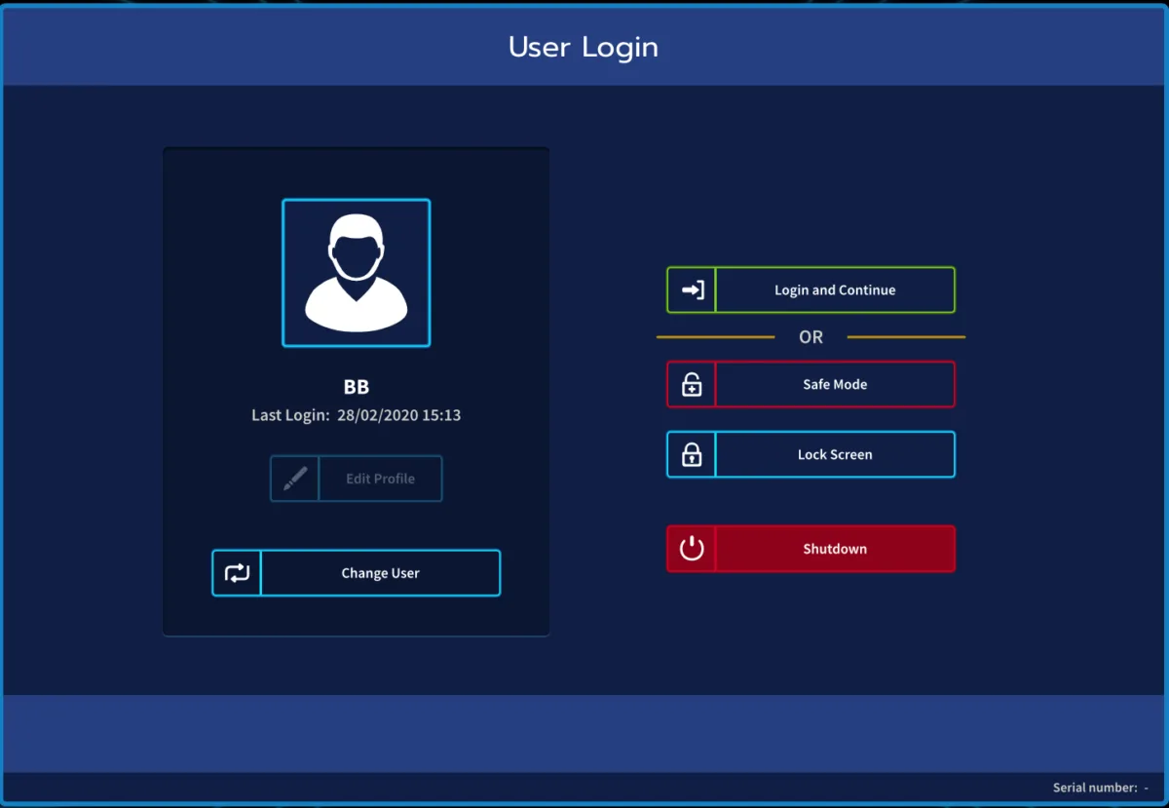Click the OR separator text
1169x808 pixels.
[811, 337]
